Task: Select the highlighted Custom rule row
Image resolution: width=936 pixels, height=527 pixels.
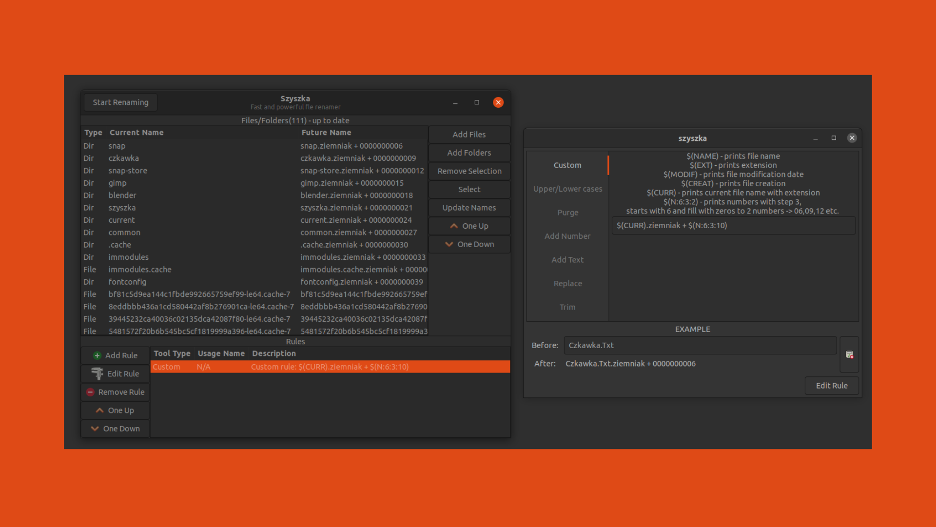Action: 330,367
